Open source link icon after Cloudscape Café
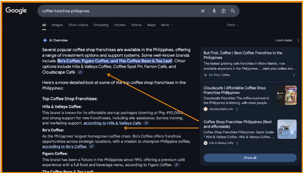This screenshot has width=303, height=173. pos(81,72)
